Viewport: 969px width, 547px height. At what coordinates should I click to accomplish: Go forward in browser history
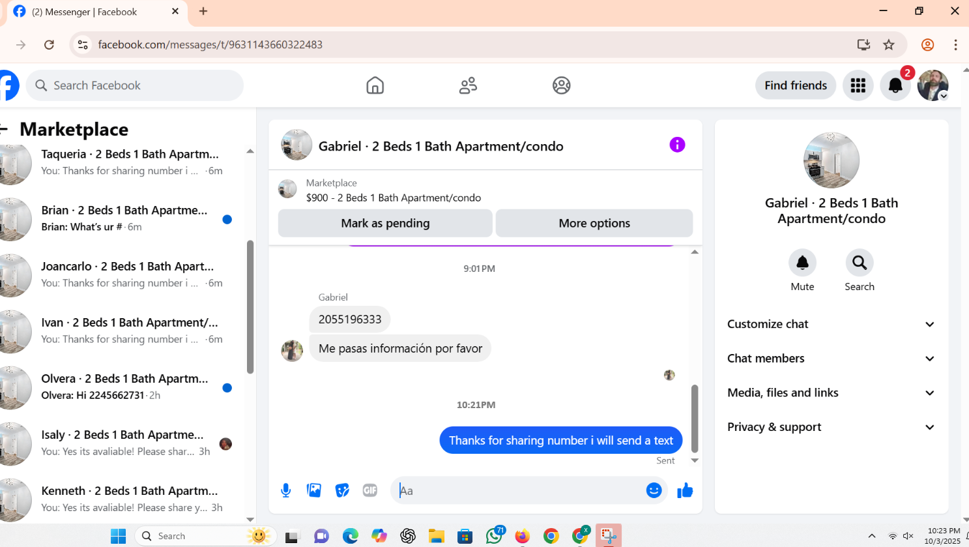[x=21, y=45]
